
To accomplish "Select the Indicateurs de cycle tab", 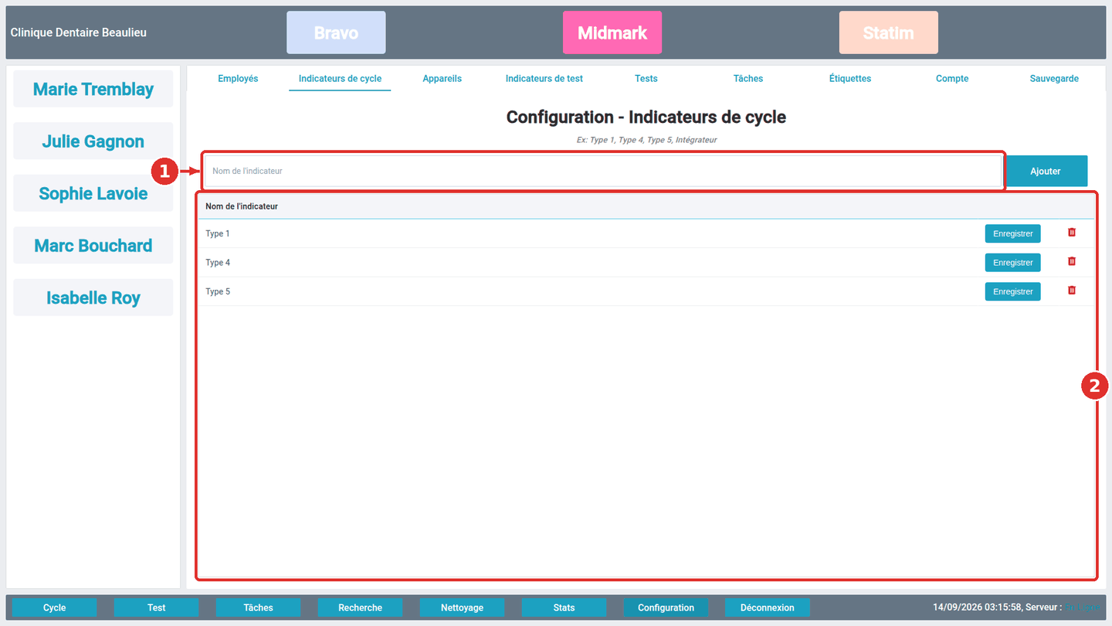I will pyautogui.click(x=340, y=79).
